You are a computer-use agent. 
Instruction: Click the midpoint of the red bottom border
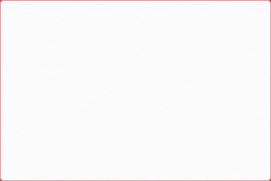135,180
